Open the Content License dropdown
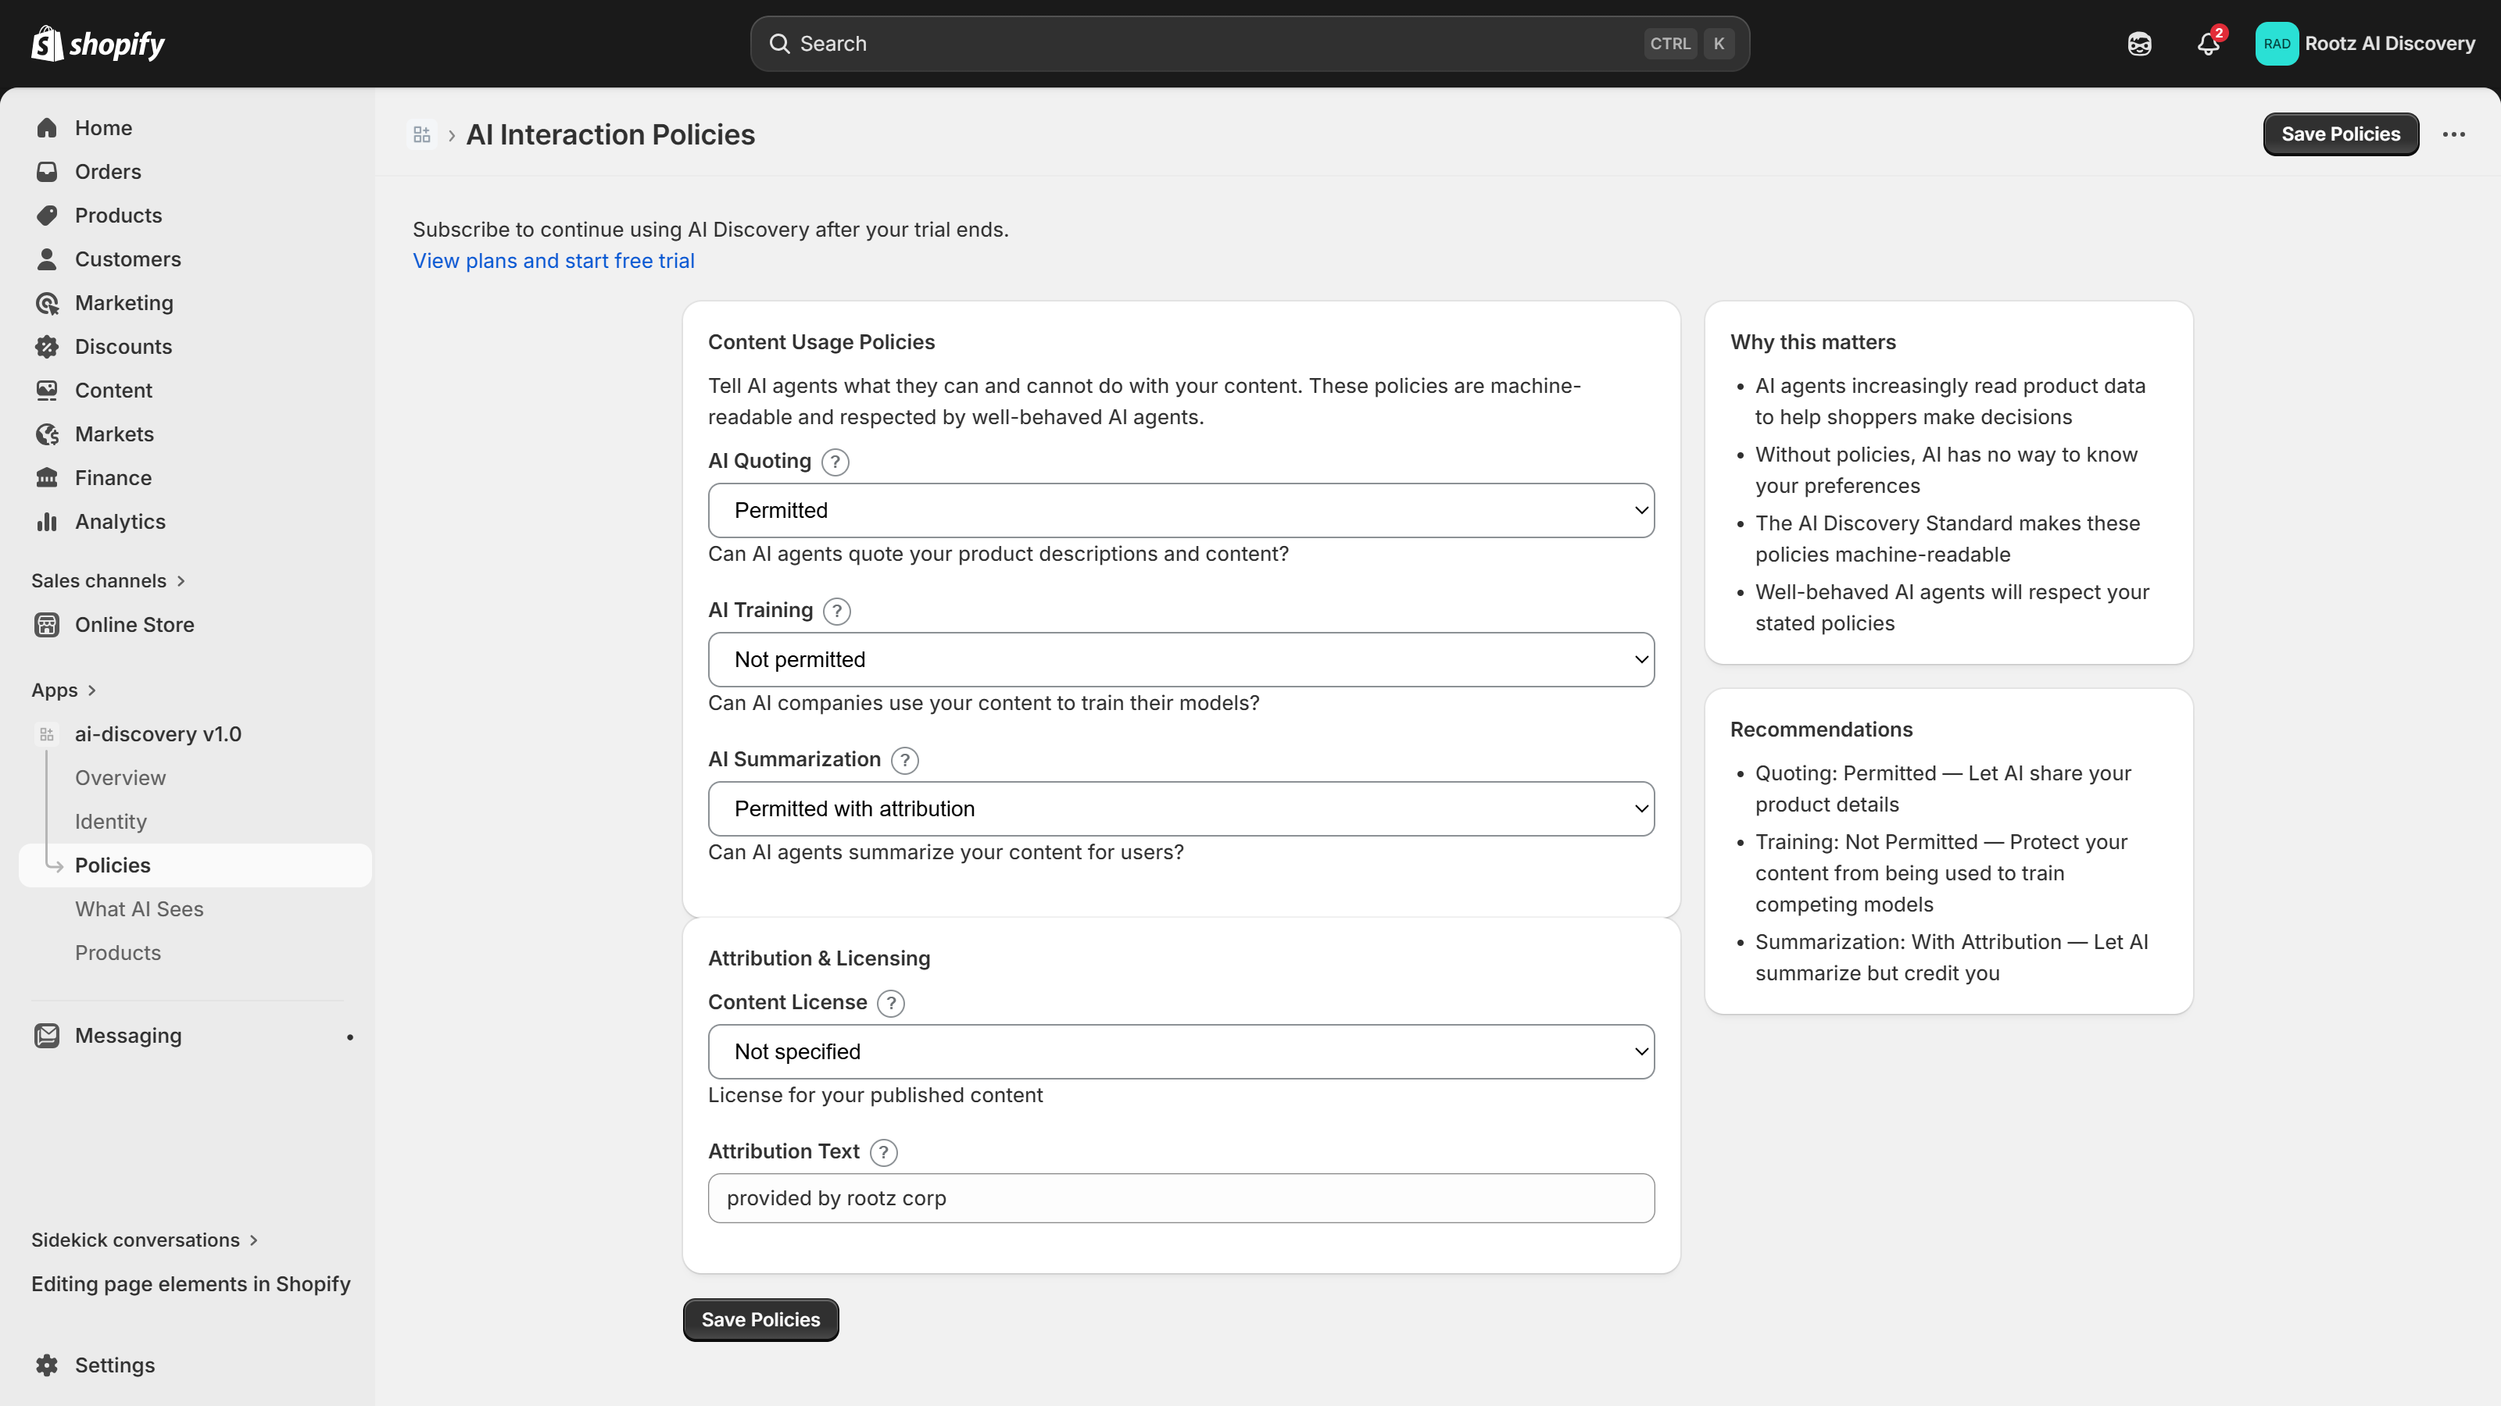 (x=1181, y=1051)
